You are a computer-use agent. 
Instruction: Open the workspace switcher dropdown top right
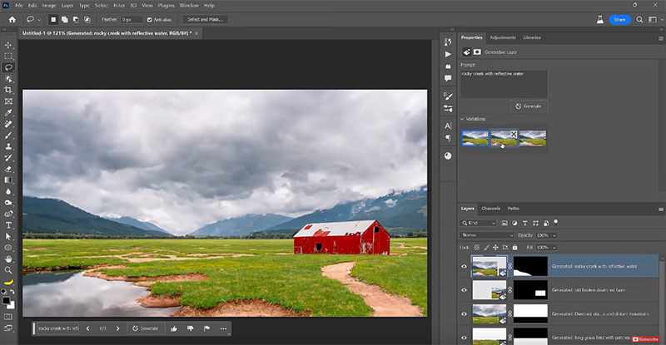(x=654, y=19)
